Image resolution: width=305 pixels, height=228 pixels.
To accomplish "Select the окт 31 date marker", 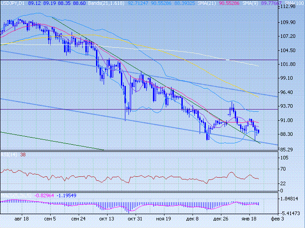I will pos(135,220).
